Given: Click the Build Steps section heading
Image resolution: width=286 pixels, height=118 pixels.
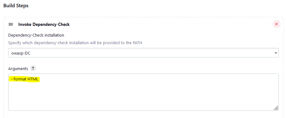Looking at the screenshot, I should (x=16, y=6).
